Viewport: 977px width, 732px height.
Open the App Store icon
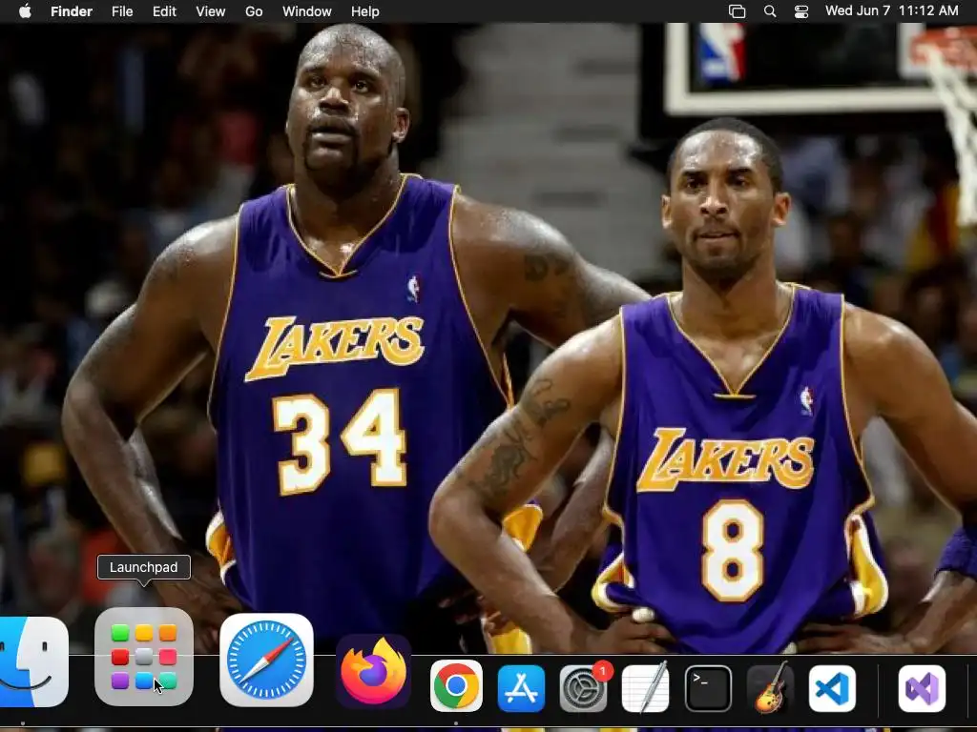(521, 688)
